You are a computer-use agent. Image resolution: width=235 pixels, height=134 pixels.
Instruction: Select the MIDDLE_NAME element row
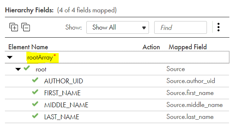click(x=117, y=105)
